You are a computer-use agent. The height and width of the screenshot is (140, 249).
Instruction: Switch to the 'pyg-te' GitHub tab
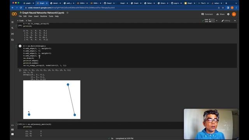[x=176, y=3]
